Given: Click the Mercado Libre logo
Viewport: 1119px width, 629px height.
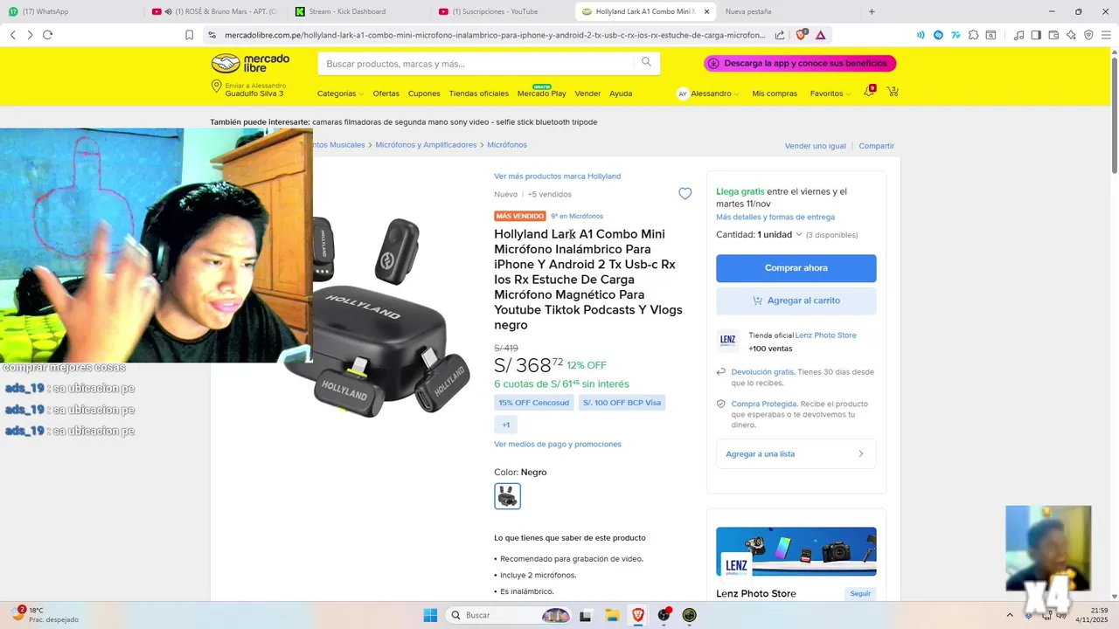Looking at the screenshot, I should click(250, 63).
